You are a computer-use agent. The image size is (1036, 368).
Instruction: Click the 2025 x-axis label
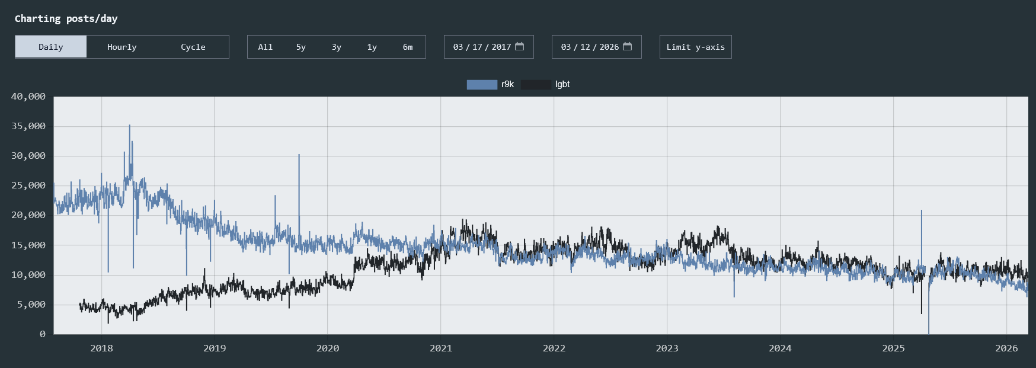pos(893,348)
